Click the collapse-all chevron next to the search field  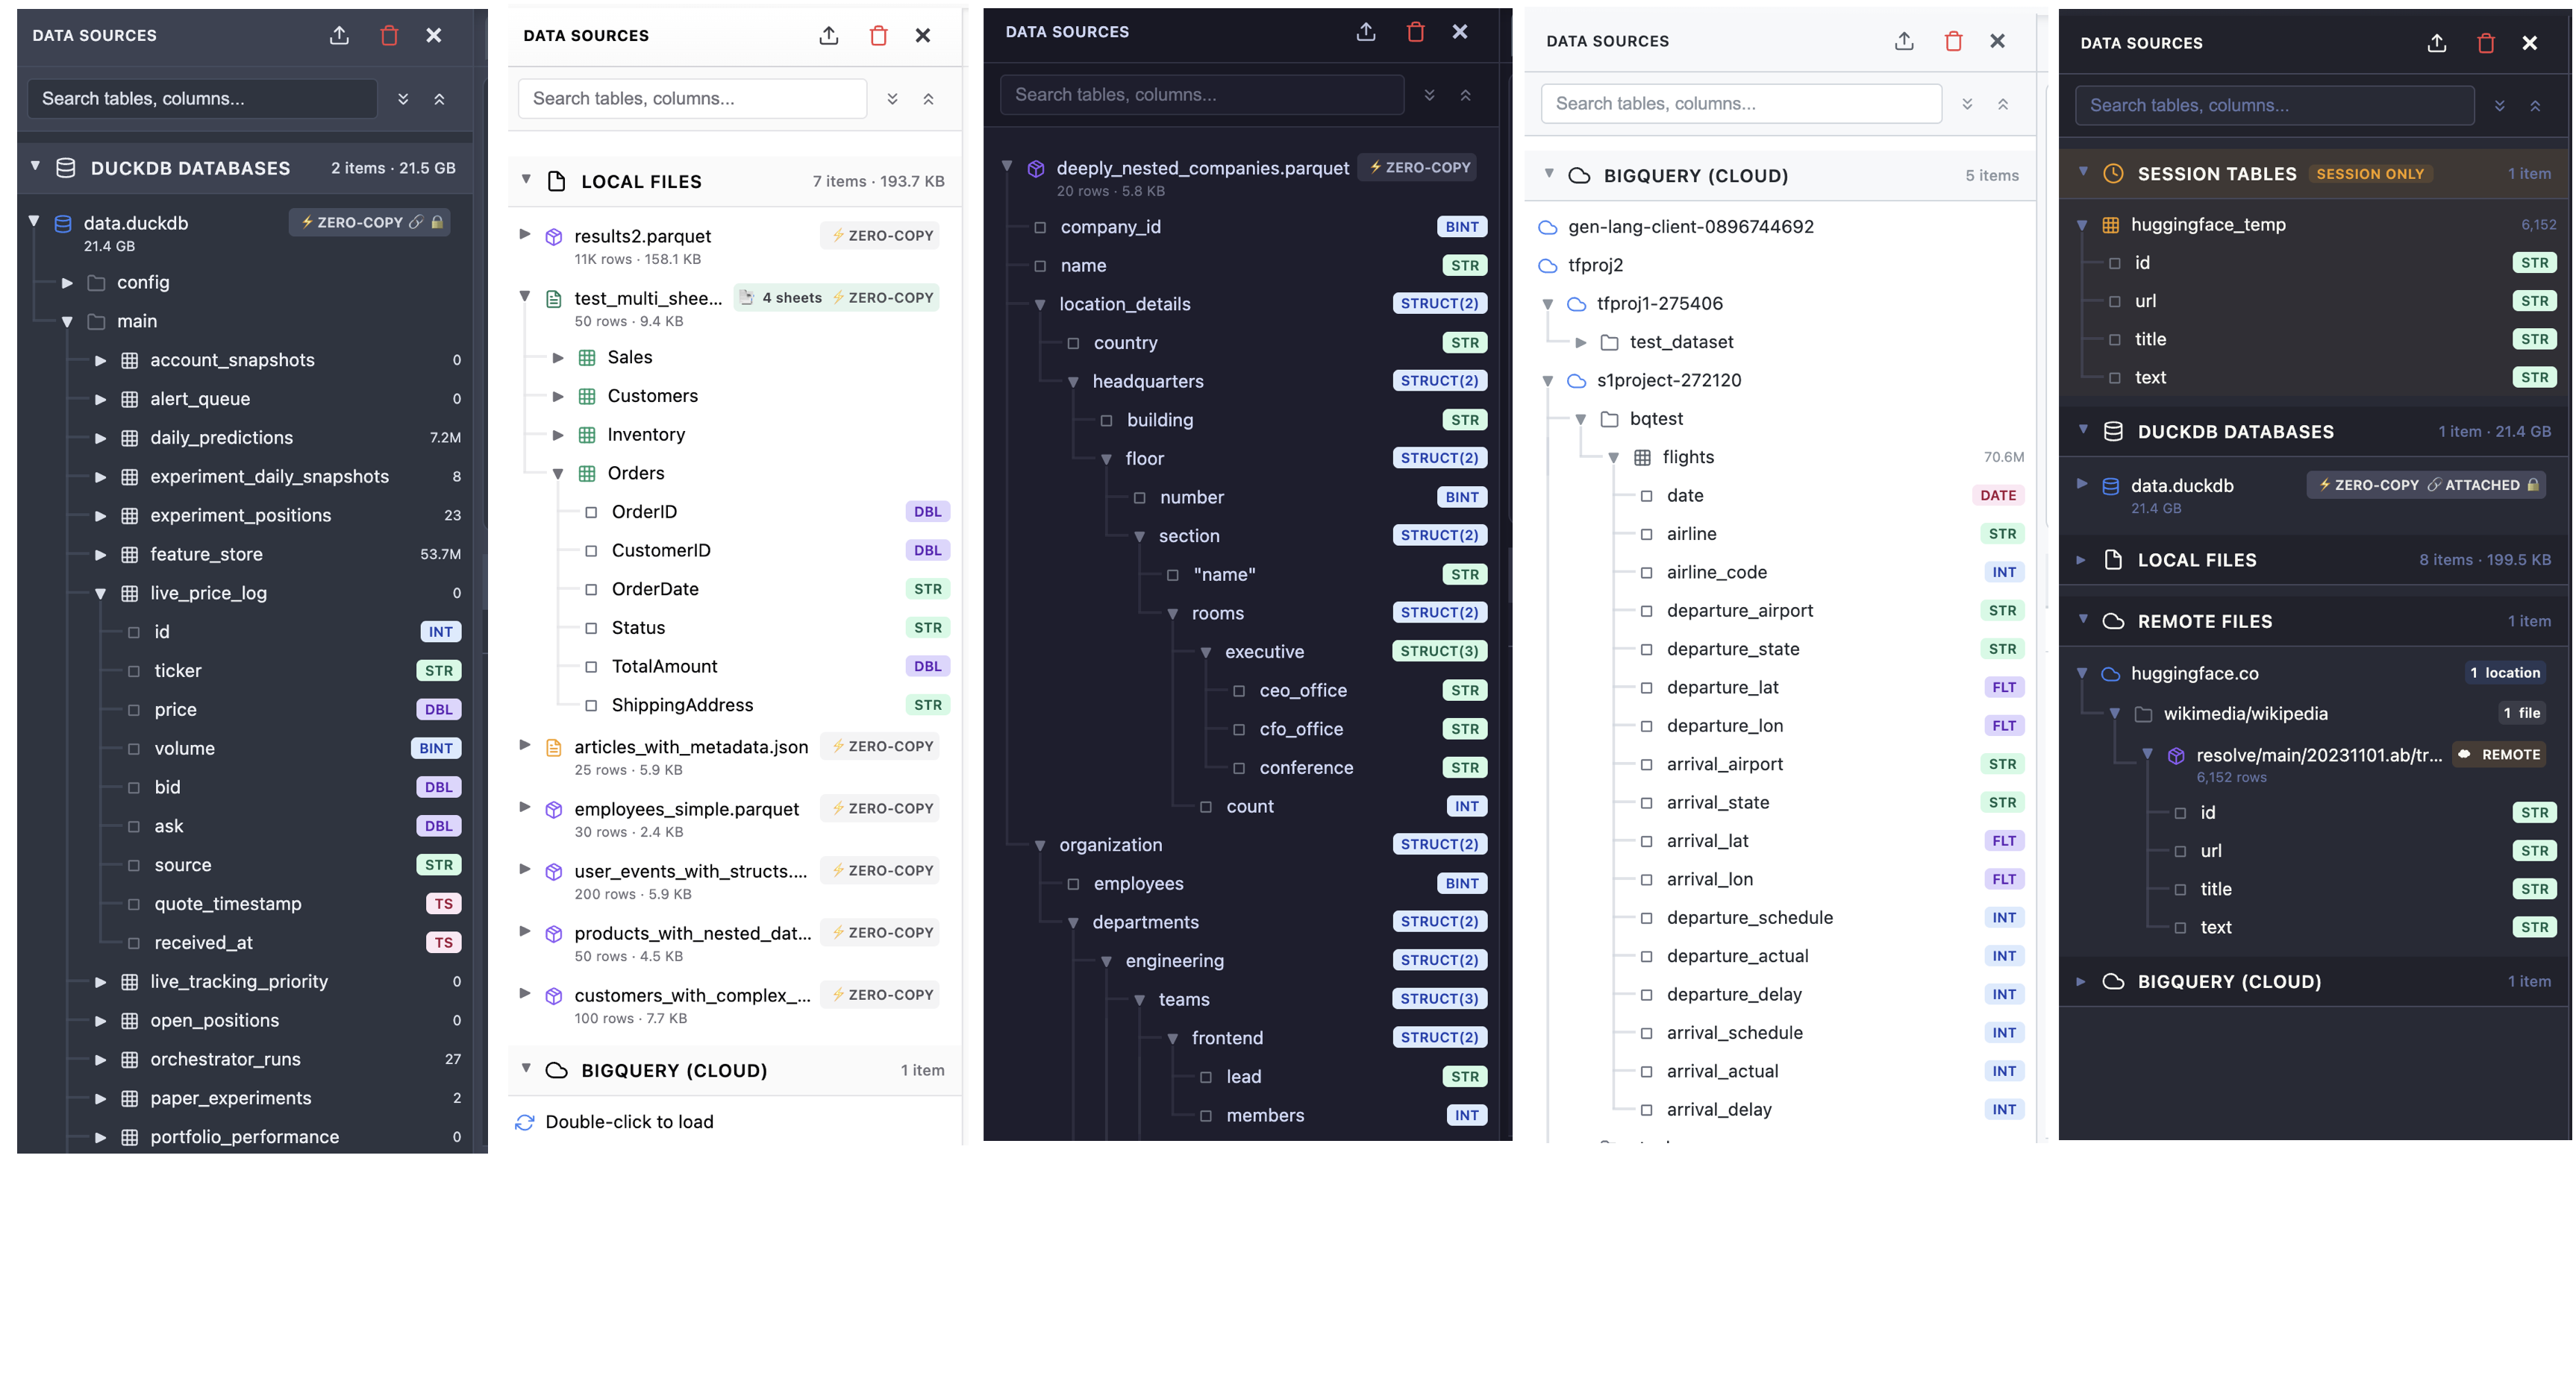pos(440,98)
